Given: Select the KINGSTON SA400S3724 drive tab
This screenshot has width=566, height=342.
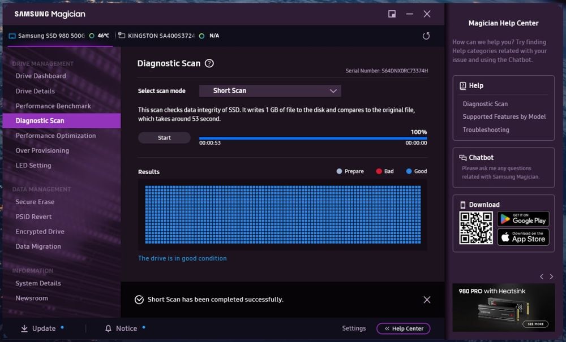Looking at the screenshot, I should pos(169,36).
